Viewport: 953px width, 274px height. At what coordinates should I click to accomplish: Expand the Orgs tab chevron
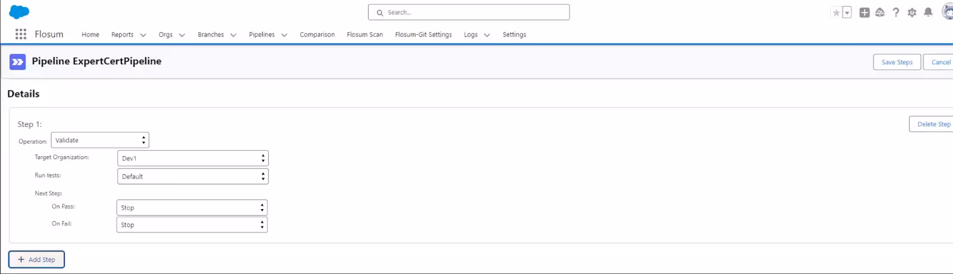(182, 35)
